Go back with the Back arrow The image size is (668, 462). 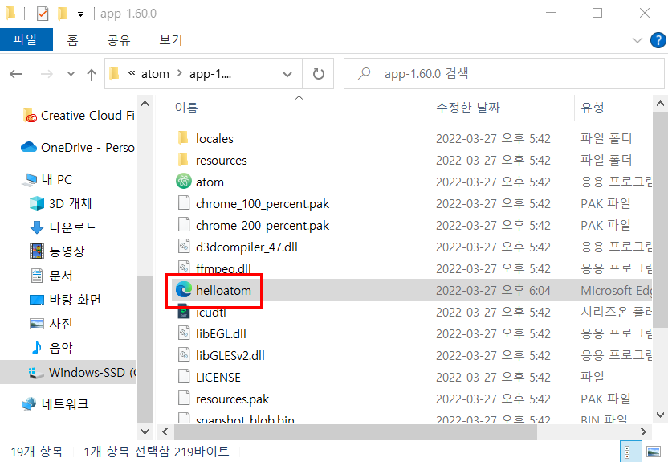(x=16, y=74)
